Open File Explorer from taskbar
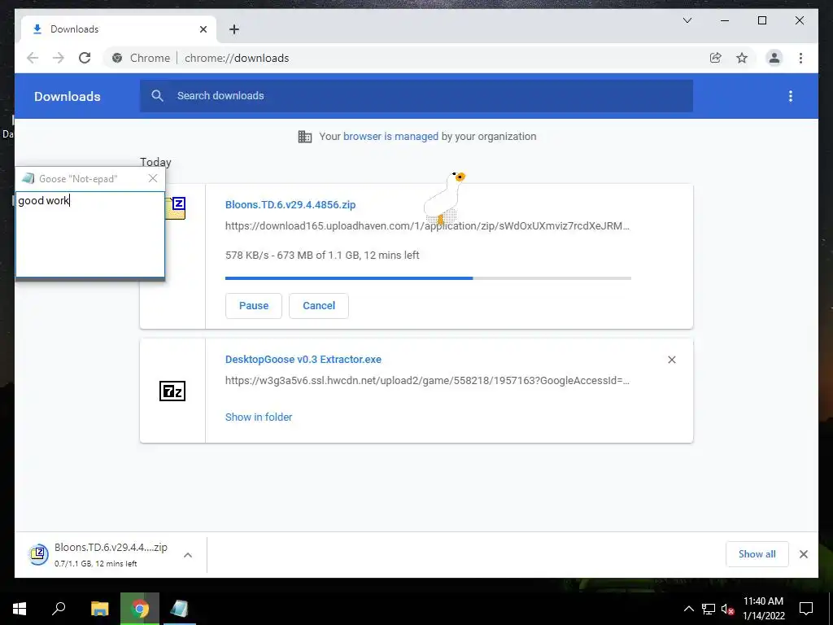833x625 pixels. (99, 609)
